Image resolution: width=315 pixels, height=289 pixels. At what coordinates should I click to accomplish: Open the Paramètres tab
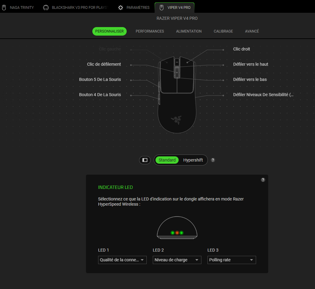134,8
